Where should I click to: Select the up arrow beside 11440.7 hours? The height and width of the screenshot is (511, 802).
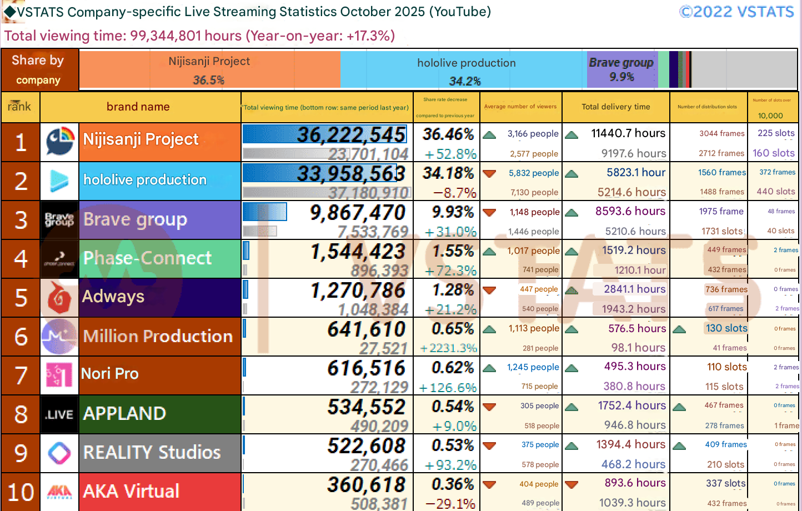572,134
